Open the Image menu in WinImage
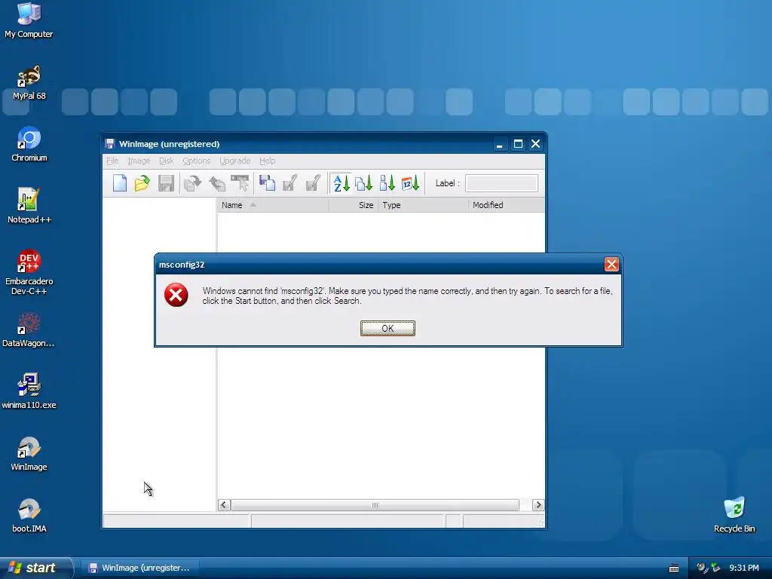The image size is (772, 579). coord(139,161)
